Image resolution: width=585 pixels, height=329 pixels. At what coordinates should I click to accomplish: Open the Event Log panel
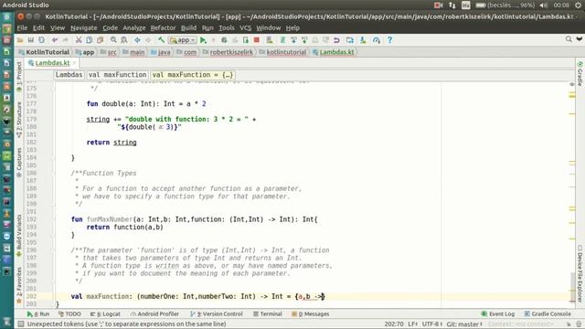497,314
